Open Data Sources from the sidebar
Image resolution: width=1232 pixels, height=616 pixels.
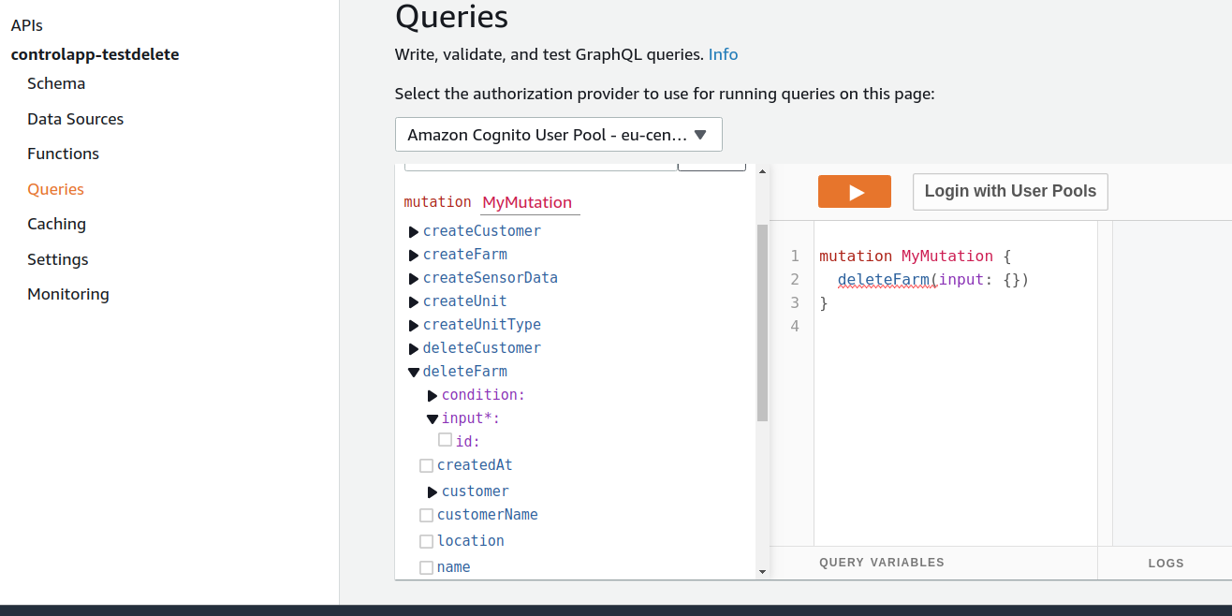75,119
